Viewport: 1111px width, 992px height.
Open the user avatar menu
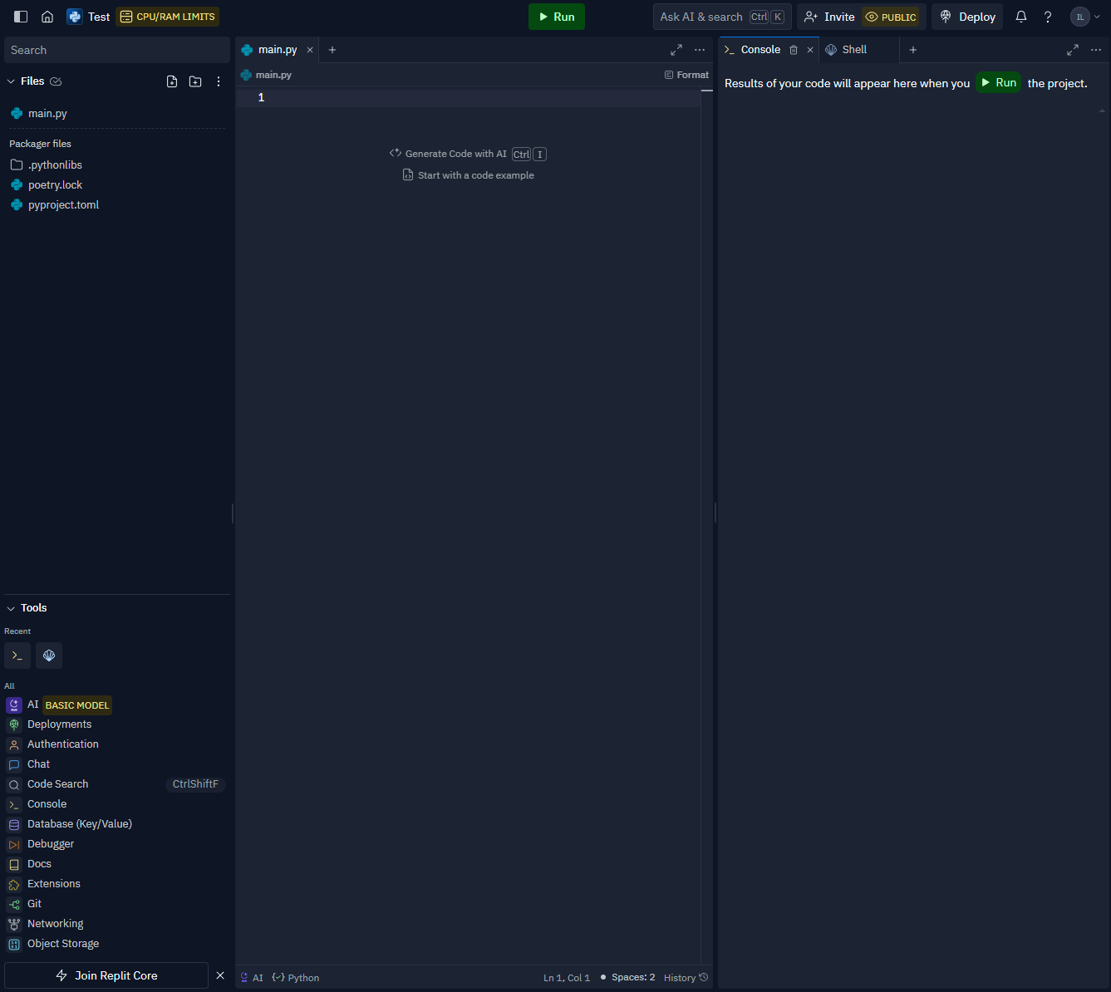(1087, 17)
